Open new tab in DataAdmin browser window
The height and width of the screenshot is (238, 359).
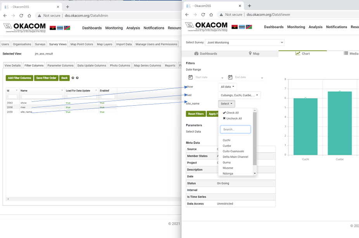[x=67, y=7]
